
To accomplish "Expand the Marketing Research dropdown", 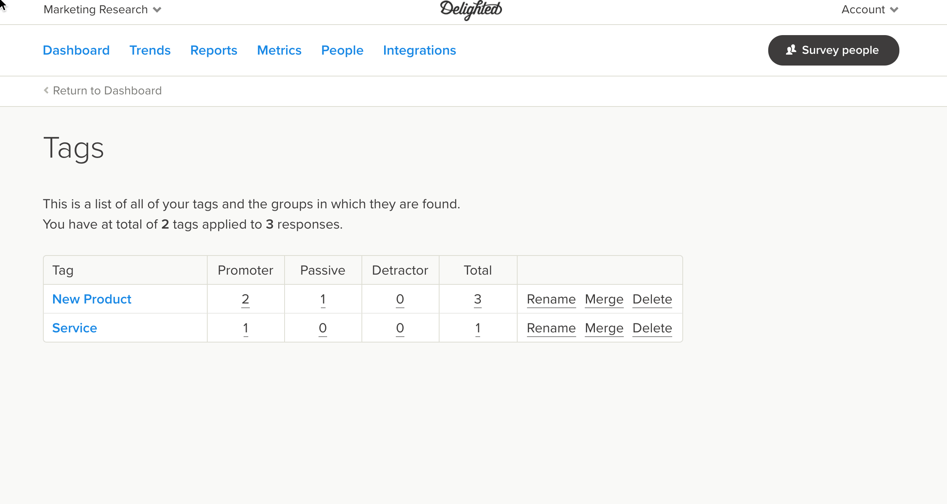I will 102,9.
